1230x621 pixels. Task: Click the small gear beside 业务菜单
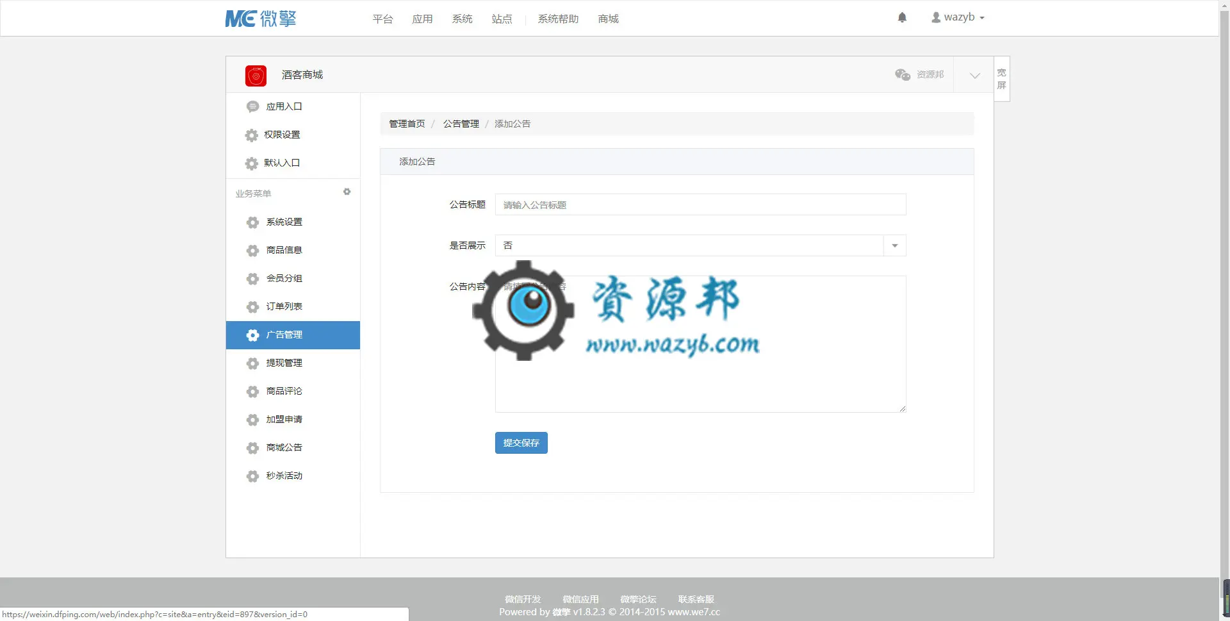pos(347,192)
